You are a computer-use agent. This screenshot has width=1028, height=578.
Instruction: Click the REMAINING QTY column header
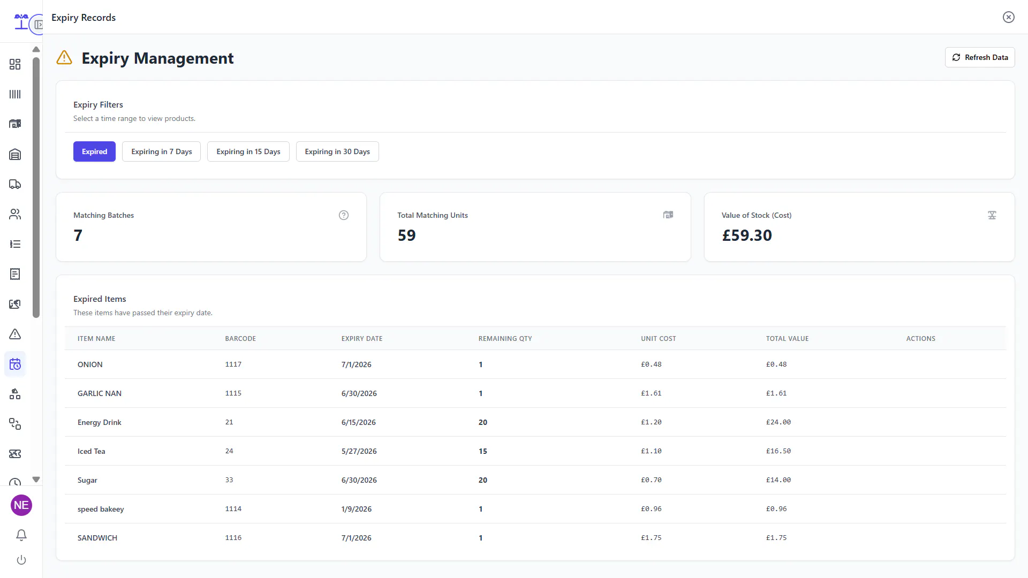click(505, 339)
